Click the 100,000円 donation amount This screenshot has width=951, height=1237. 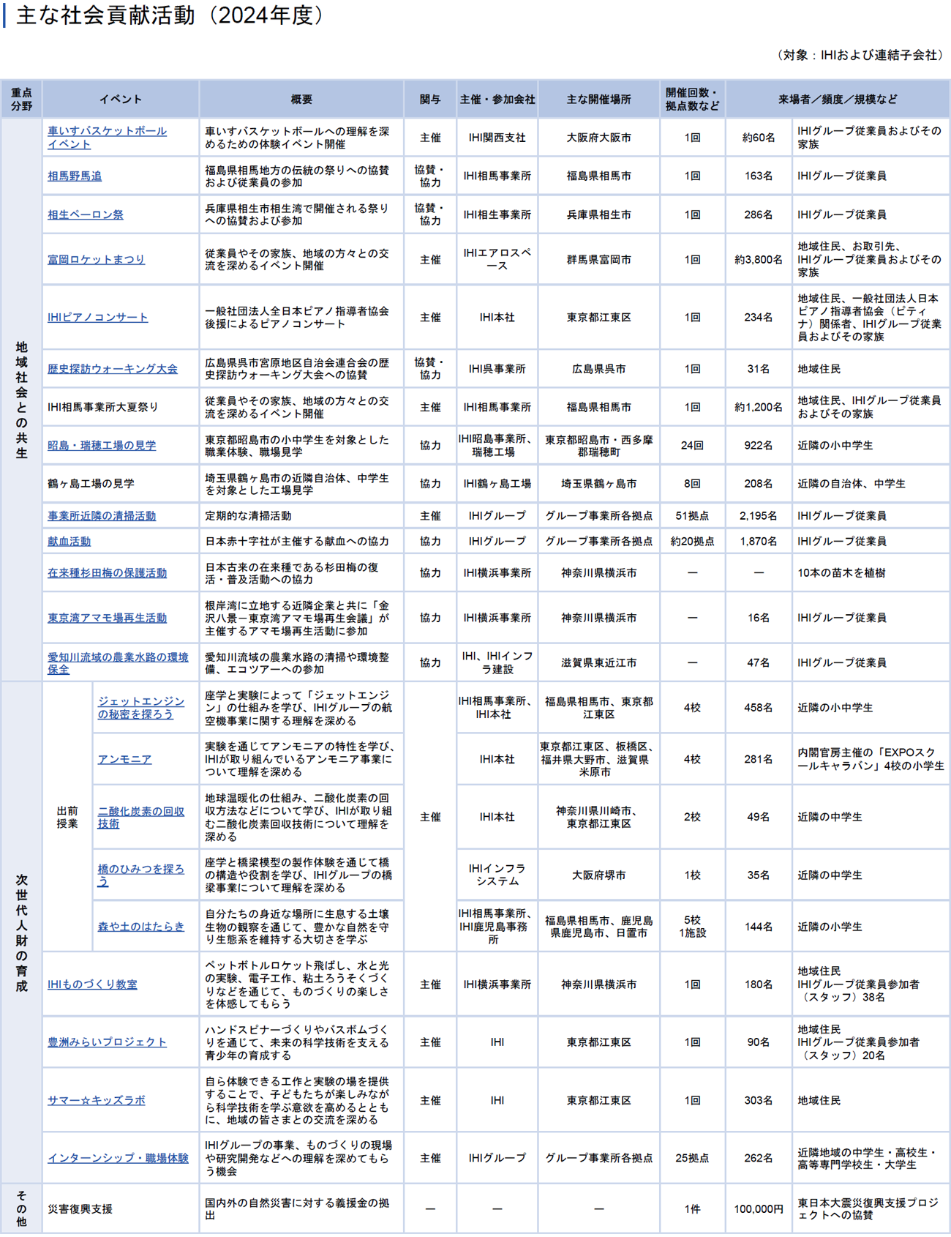click(x=759, y=1209)
